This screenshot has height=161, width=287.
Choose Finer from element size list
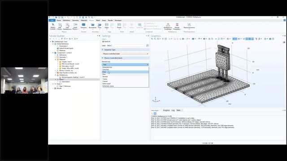[x=126, y=72]
